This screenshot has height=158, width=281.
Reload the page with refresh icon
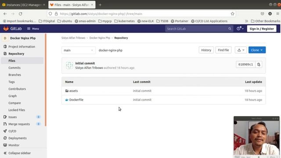pyautogui.click(x=21, y=14)
